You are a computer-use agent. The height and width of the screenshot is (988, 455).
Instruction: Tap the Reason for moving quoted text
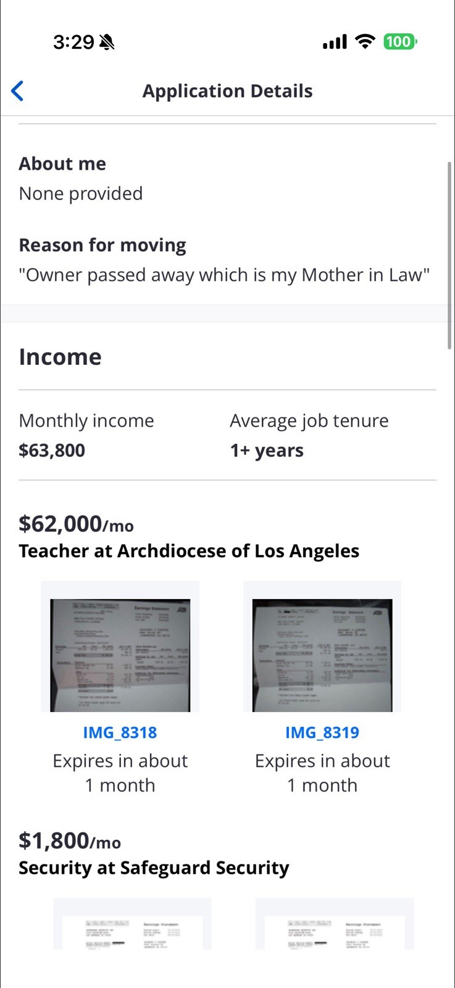point(224,275)
